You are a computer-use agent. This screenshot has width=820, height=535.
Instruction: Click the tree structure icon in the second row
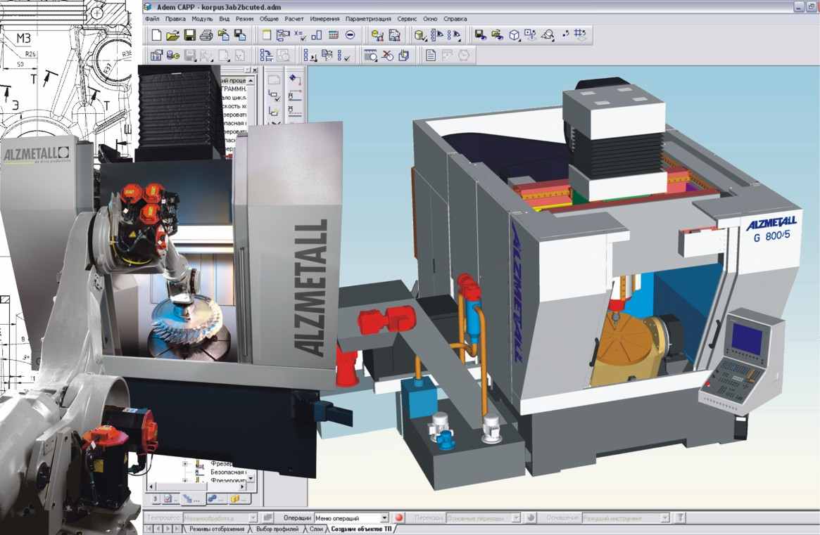tap(266, 56)
